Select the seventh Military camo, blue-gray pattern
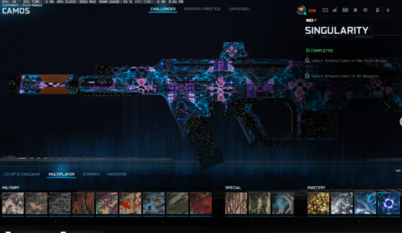Screen dimensions: 402x233 [x=154, y=203]
